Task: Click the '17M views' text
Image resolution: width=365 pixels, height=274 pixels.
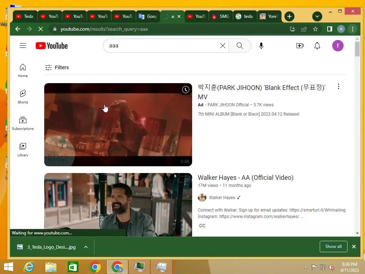Action: point(208,186)
